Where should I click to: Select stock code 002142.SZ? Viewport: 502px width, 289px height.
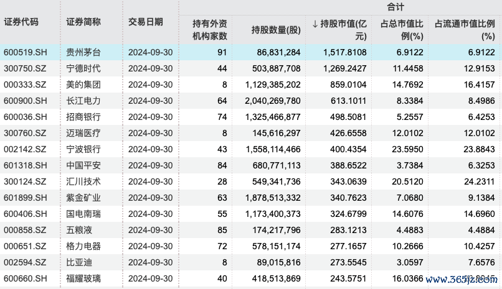click(25, 149)
